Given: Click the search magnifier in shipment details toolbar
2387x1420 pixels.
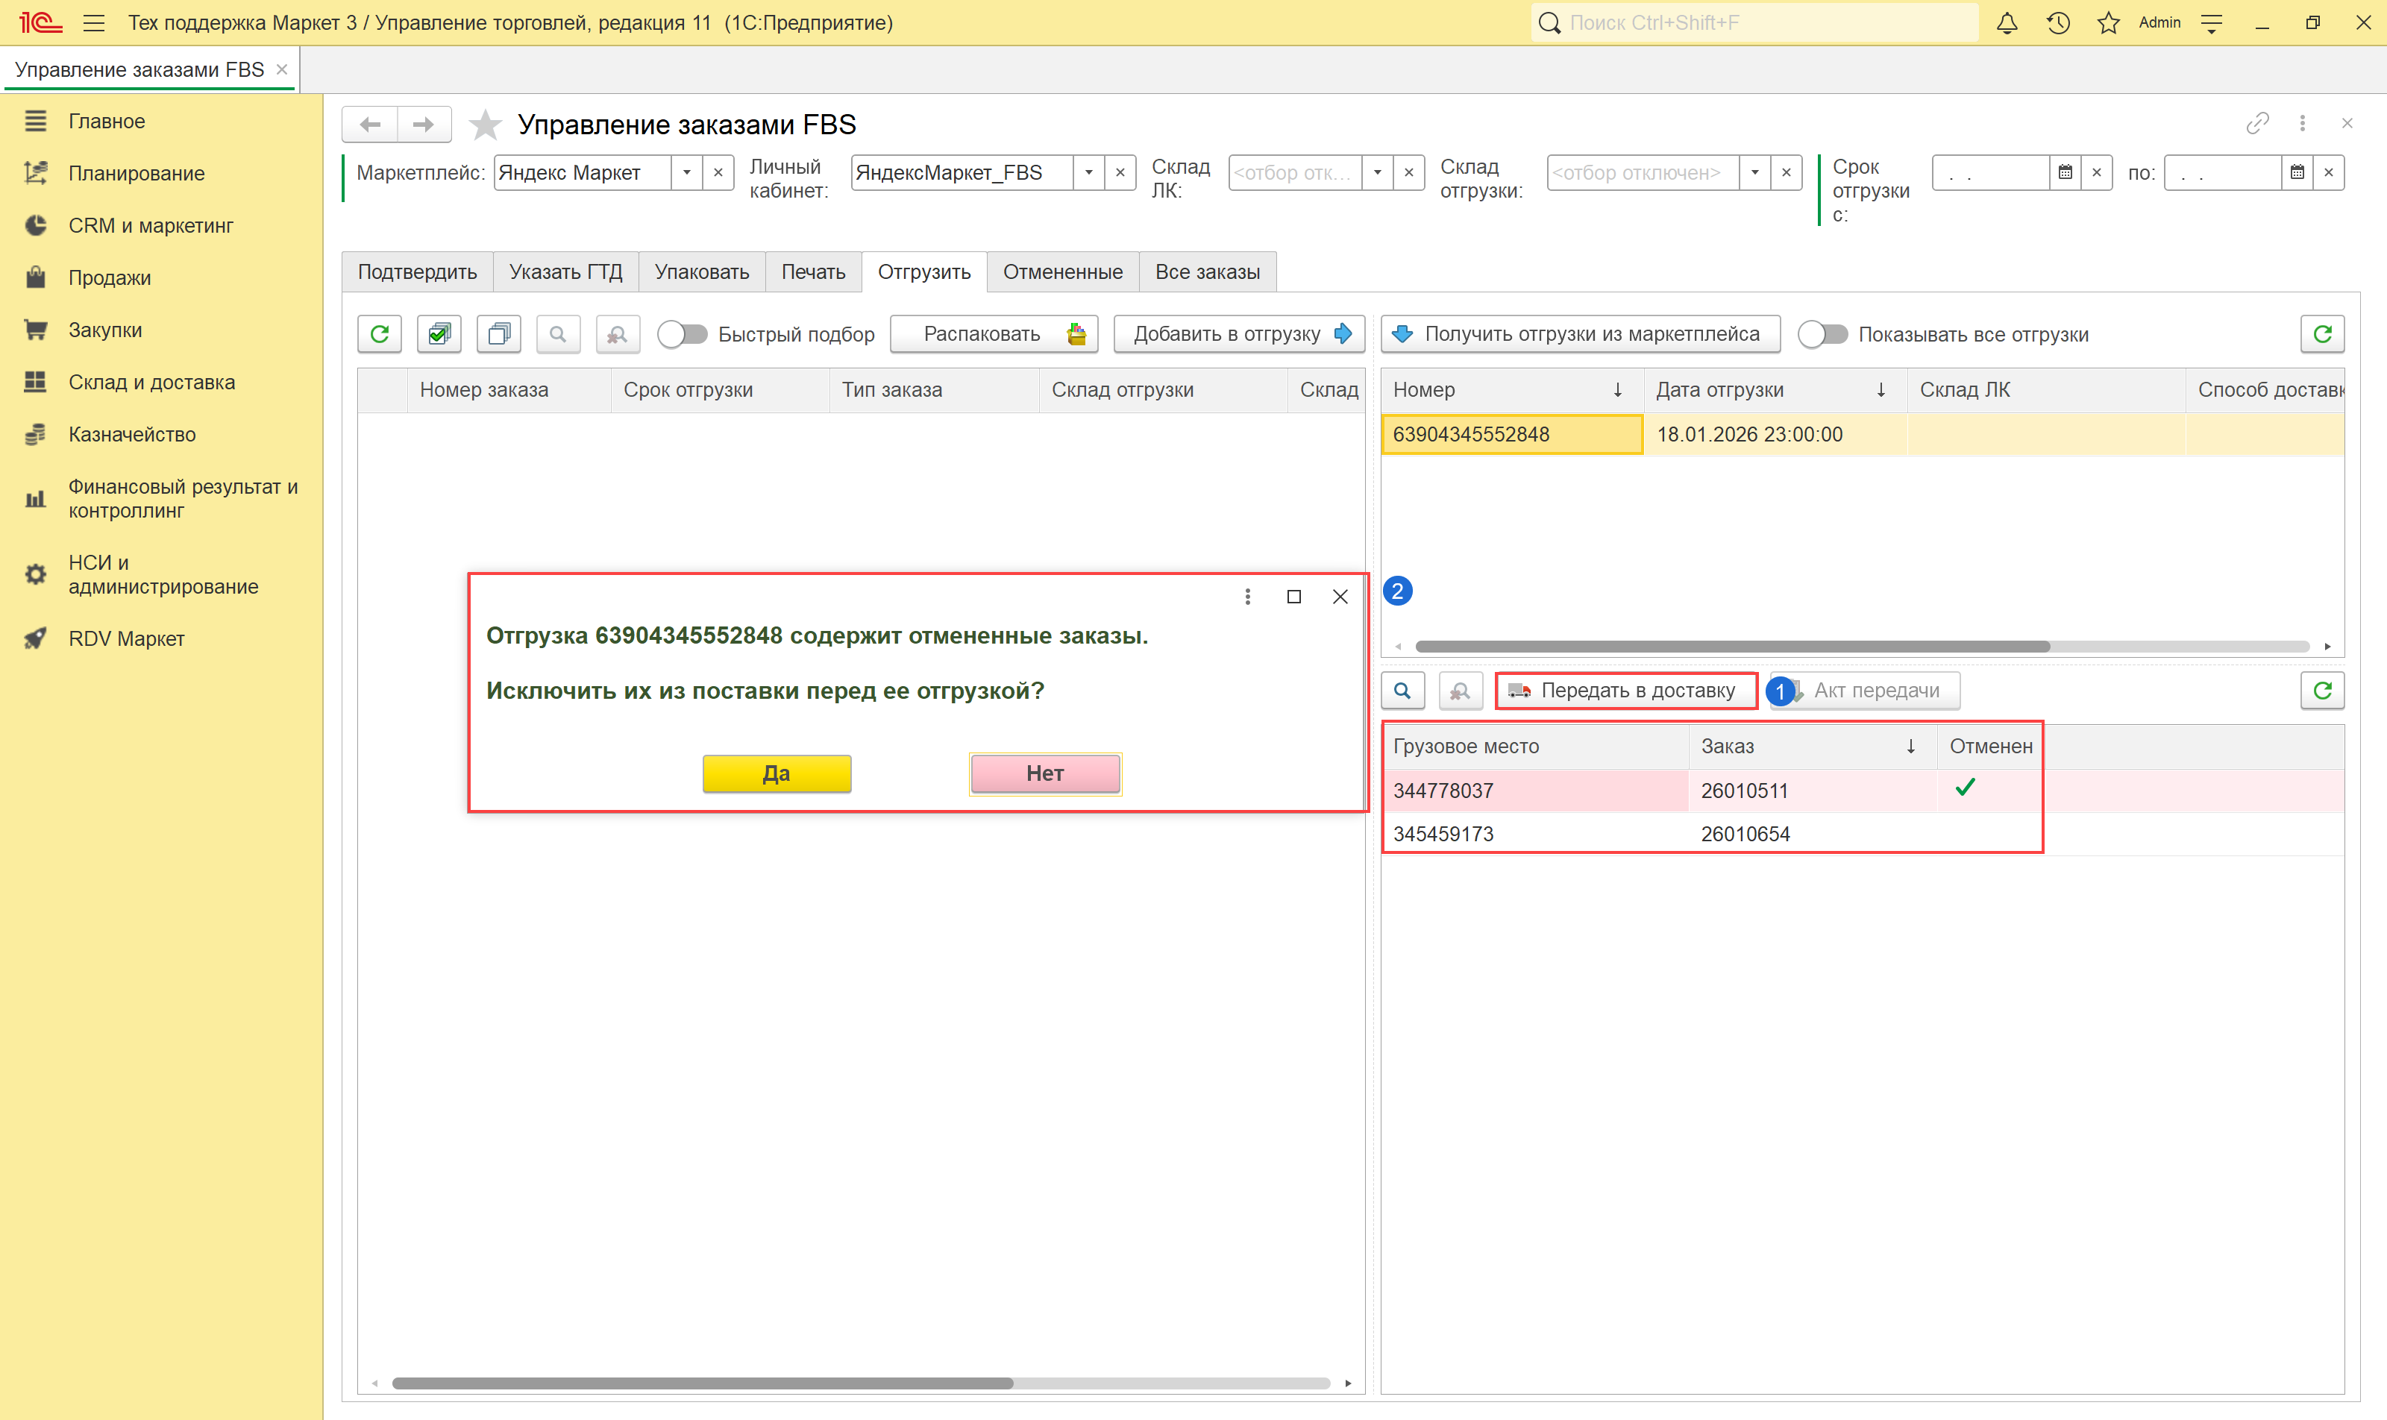Looking at the screenshot, I should [1402, 690].
